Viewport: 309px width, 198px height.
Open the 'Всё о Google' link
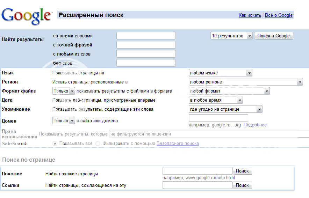pyautogui.click(x=279, y=15)
